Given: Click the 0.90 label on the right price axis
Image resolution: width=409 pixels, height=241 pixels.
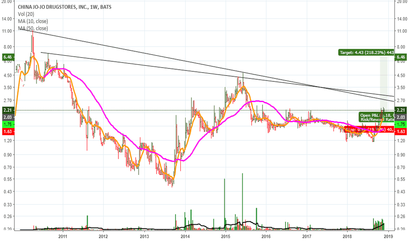Looking at the screenshot, I should [x=402, y=155].
